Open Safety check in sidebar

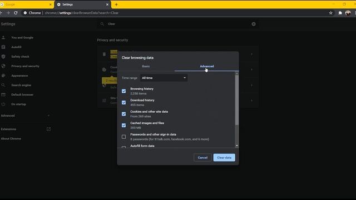pyautogui.click(x=20, y=57)
